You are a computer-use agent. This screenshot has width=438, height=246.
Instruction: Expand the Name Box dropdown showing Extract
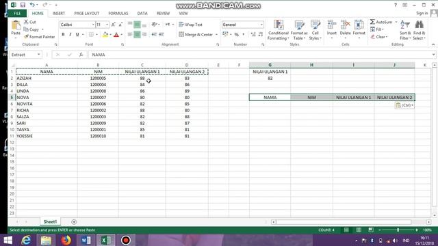[38, 55]
